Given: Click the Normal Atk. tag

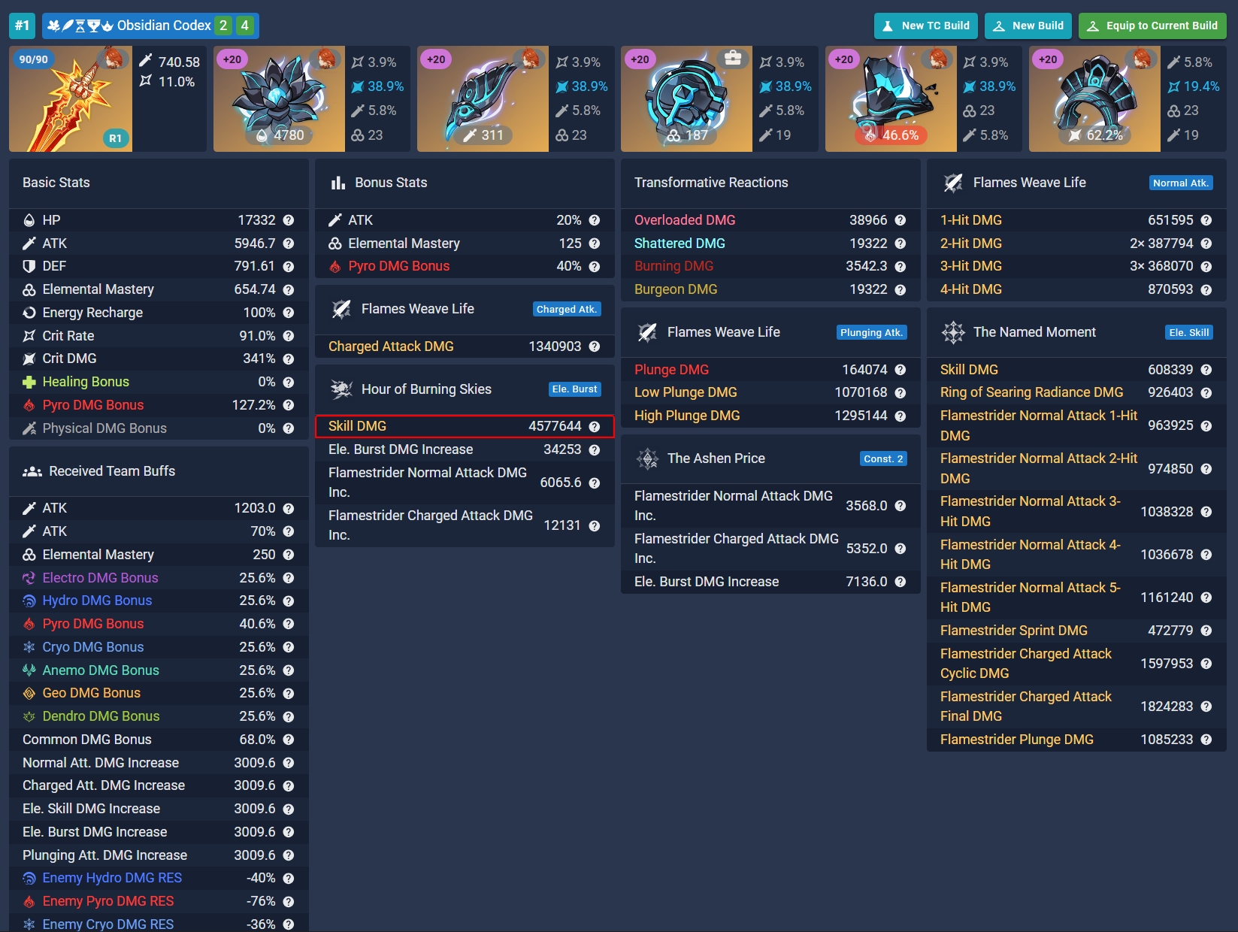Looking at the screenshot, I should pos(1181,183).
